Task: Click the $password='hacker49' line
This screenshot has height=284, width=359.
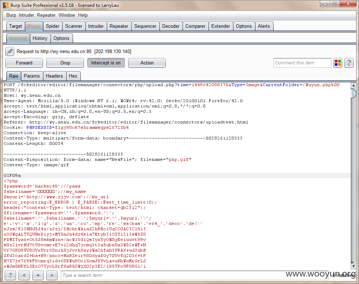Action: coord(42,186)
